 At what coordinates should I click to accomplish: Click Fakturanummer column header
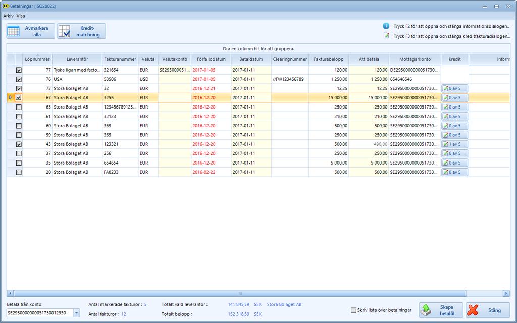tap(120, 59)
